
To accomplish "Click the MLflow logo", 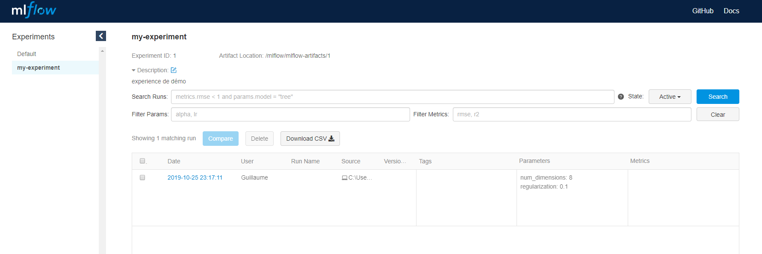I will tap(34, 11).
